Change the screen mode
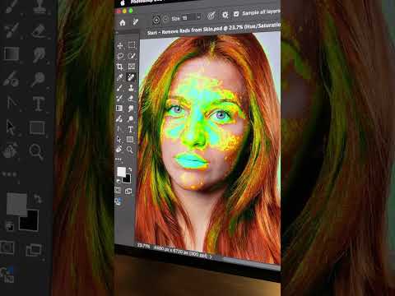 click(128, 191)
